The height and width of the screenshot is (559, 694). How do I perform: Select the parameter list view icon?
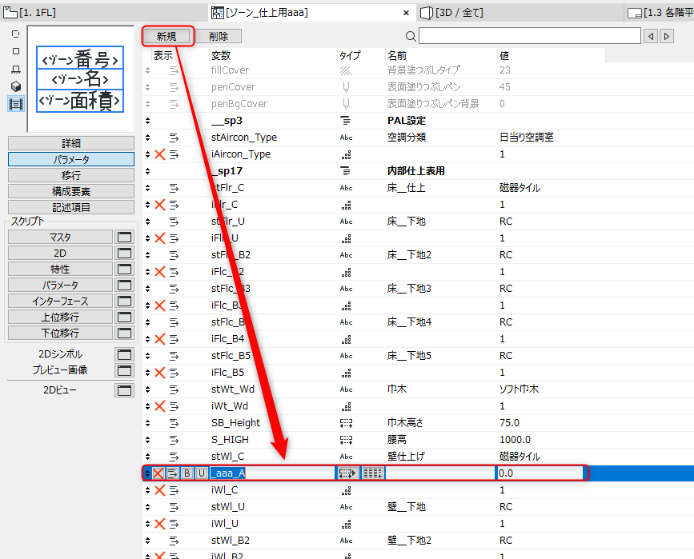pos(16,105)
